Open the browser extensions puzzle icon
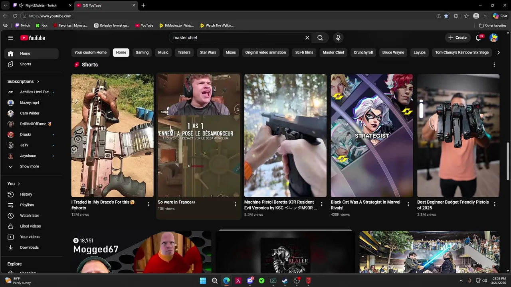 tap(456, 16)
